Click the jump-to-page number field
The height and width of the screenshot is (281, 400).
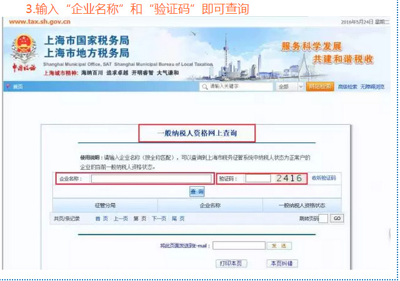point(323,219)
